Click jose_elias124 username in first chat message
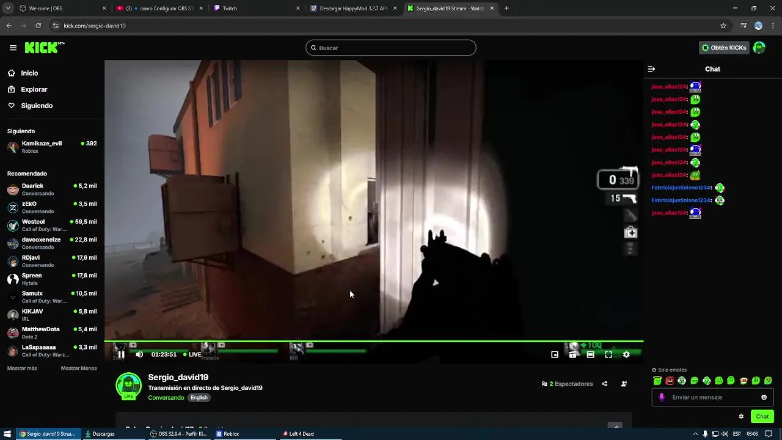The width and height of the screenshot is (782, 440). coord(669,87)
